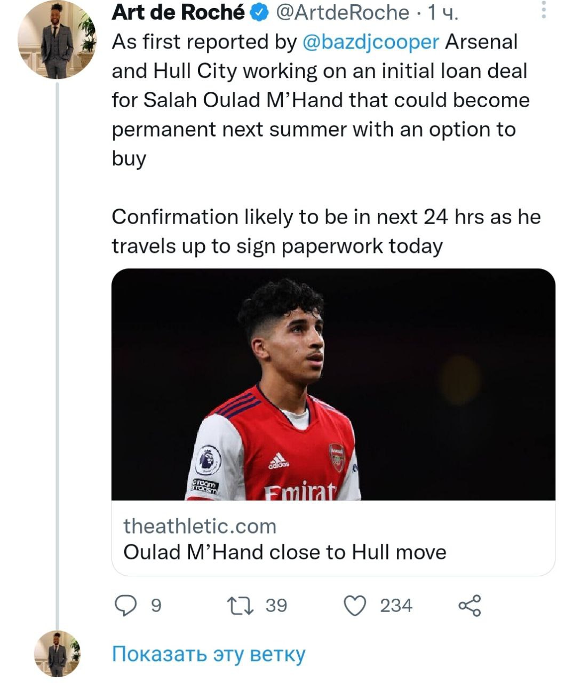573x683 pixels.
Task: Open Art de Roché's large profile avatar
Action: (57, 40)
